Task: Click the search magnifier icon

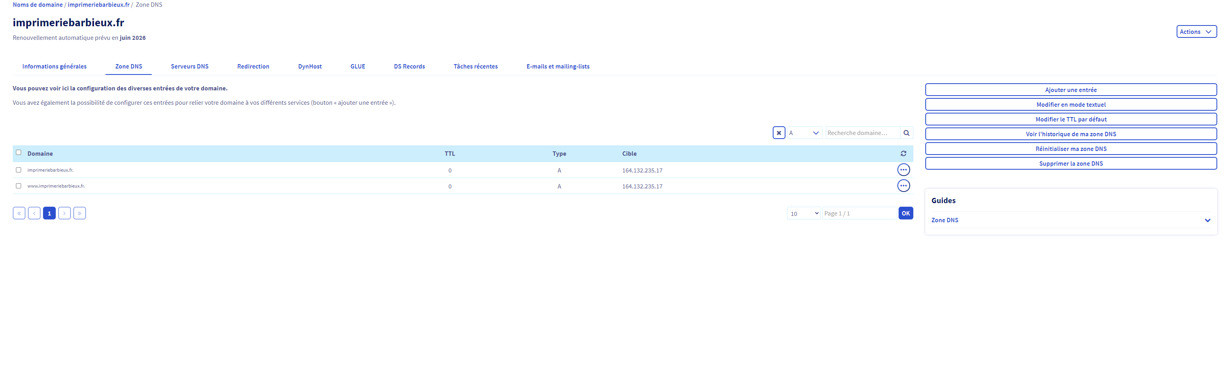Action: 906,133
